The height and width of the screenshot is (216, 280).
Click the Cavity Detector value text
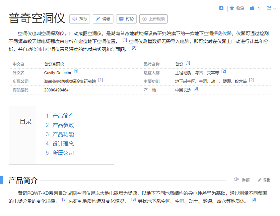[x=58, y=73]
